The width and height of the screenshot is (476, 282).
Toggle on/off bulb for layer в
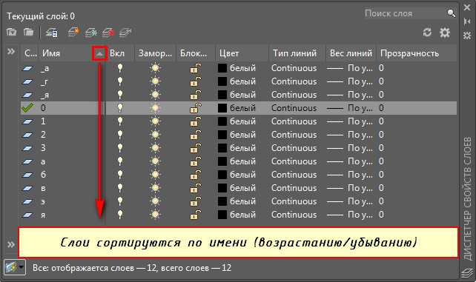coord(120,188)
